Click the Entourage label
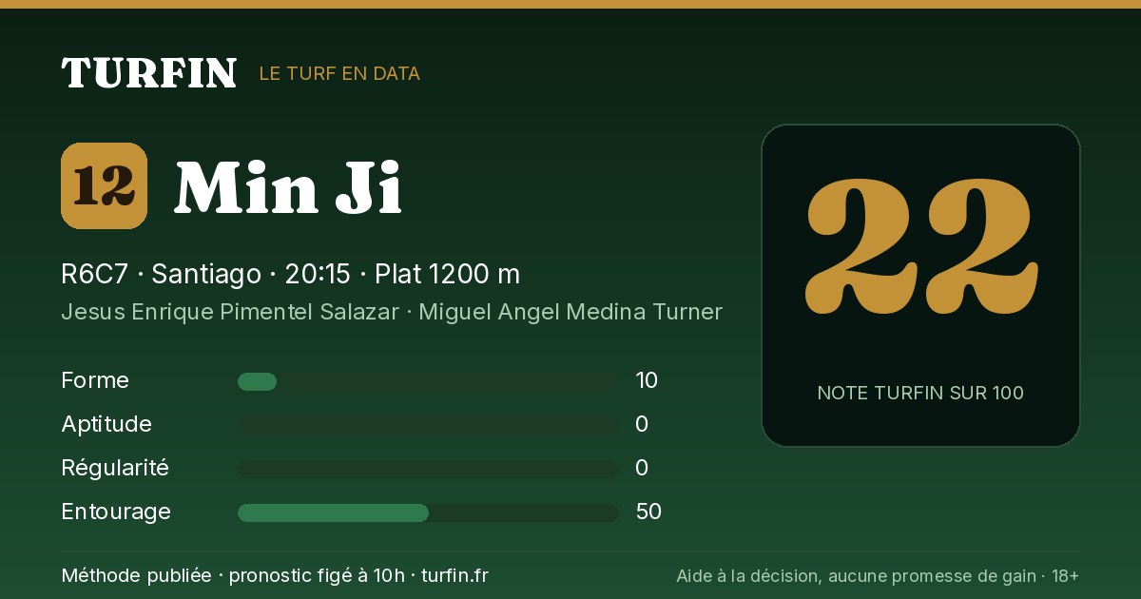 pyautogui.click(x=116, y=512)
